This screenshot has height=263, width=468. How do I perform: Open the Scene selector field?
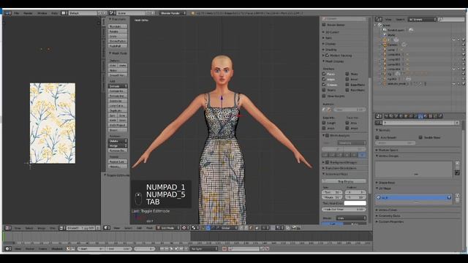pos(132,13)
